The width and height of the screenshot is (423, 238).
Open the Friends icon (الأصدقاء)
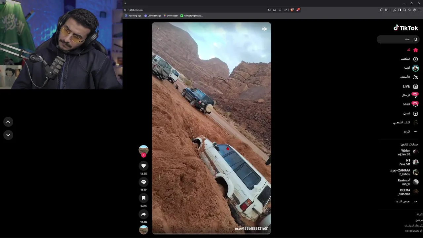tap(415, 77)
